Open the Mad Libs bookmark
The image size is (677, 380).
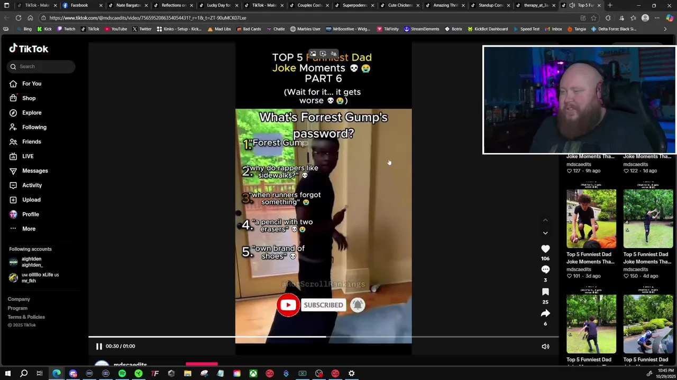click(x=218, y=29)
